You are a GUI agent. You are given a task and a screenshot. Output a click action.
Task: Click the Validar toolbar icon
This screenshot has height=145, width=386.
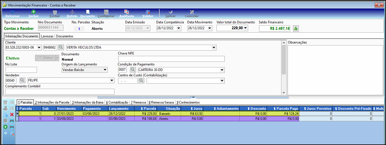click(x=148, y=12)
